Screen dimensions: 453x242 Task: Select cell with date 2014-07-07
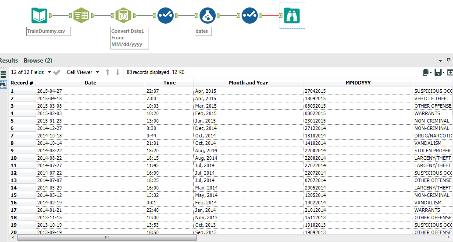90,181
